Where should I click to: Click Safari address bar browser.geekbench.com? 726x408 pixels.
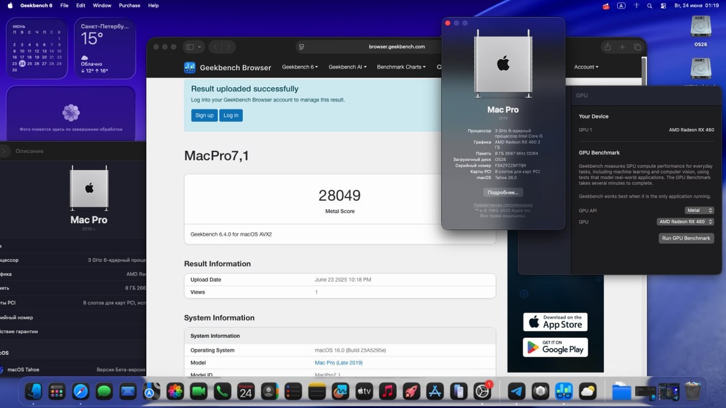[x=397, y=47]
